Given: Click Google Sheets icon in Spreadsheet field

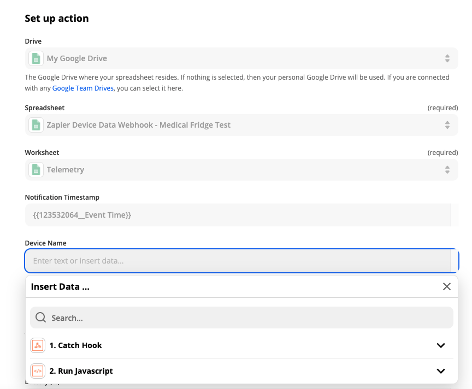Looking at the screenshot, I should (x=36, y=125).
